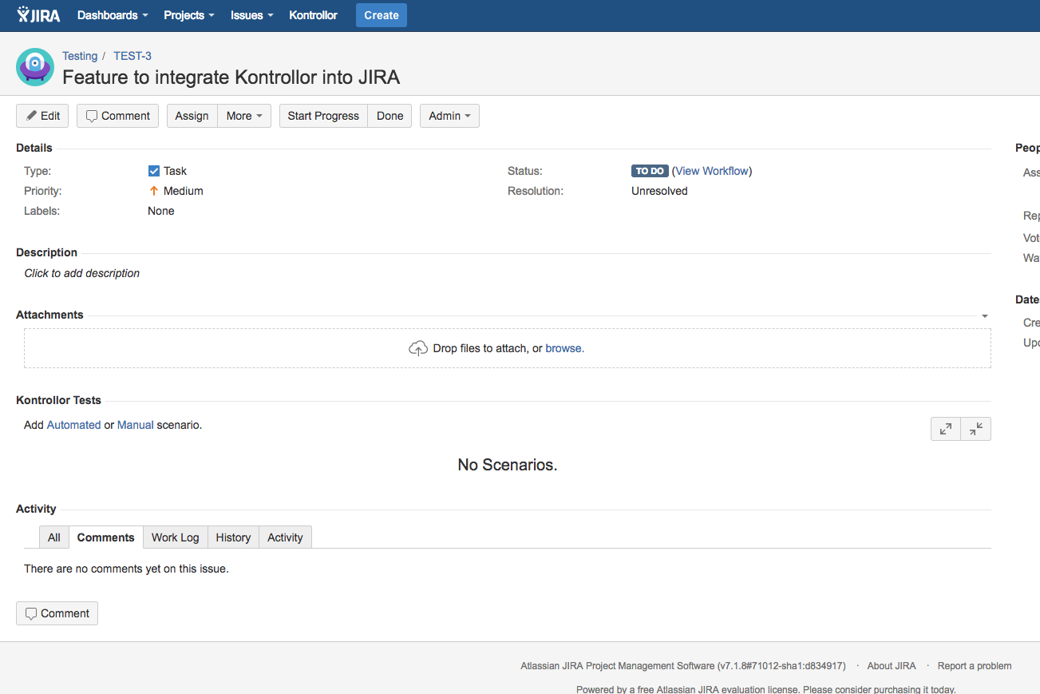
Task: Click 'There are no comments yet' text
Action: click(x=126, y=569)
